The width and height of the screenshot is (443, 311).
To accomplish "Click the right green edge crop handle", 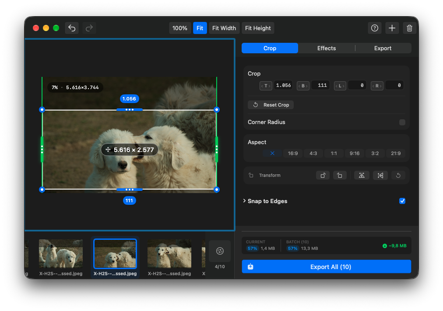I will point(217,149).
